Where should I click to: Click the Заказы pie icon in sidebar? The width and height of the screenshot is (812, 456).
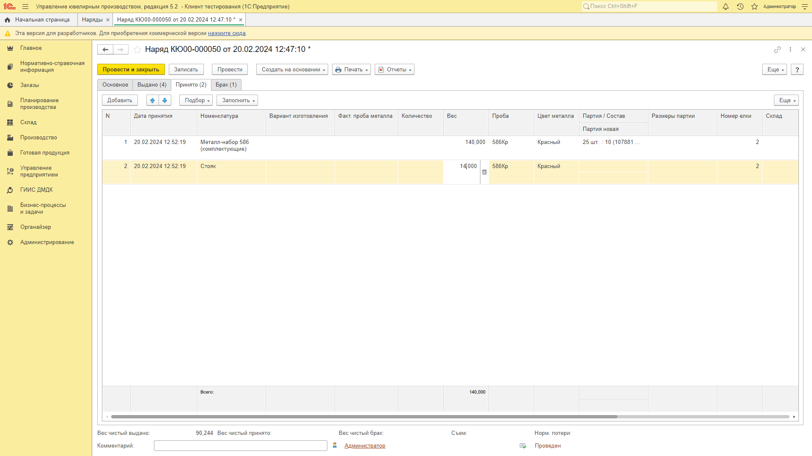pyautogui.click(x=10, y=85)
